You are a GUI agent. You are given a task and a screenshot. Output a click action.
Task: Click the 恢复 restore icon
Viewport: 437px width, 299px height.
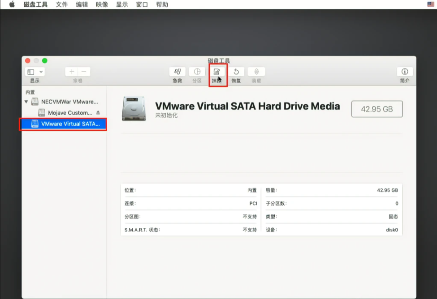[x=236, y=72]
